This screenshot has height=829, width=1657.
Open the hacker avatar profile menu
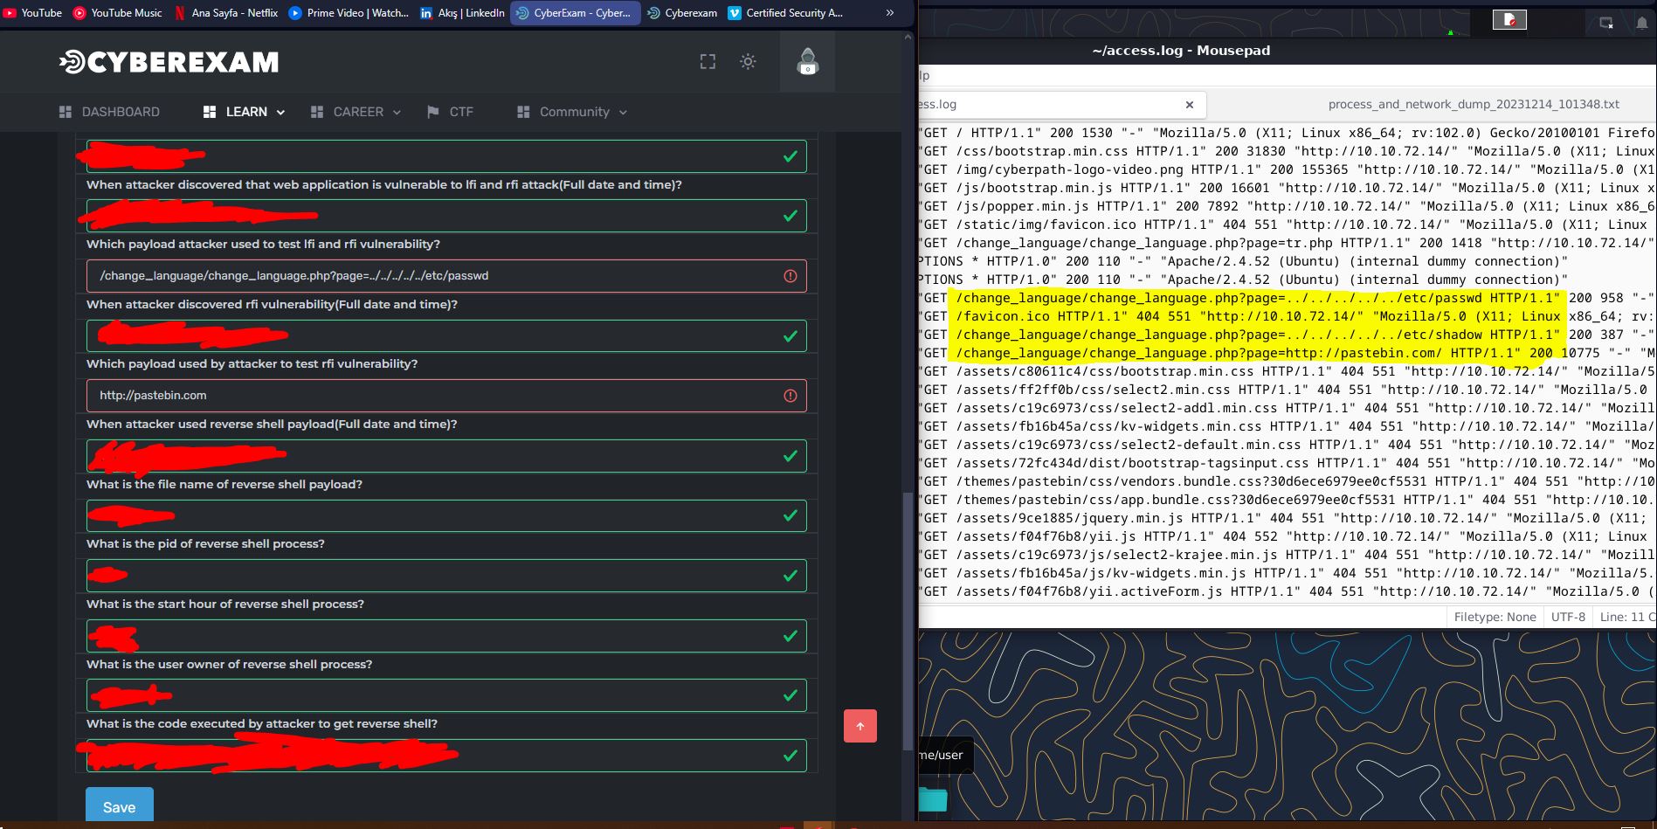pyautogui.click(x=806, y=61)
